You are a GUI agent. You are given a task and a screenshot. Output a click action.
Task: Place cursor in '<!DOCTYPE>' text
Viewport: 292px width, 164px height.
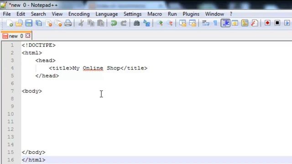coord(38,45)
